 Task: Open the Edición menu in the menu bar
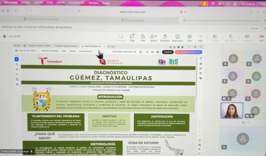click(38, 2)
